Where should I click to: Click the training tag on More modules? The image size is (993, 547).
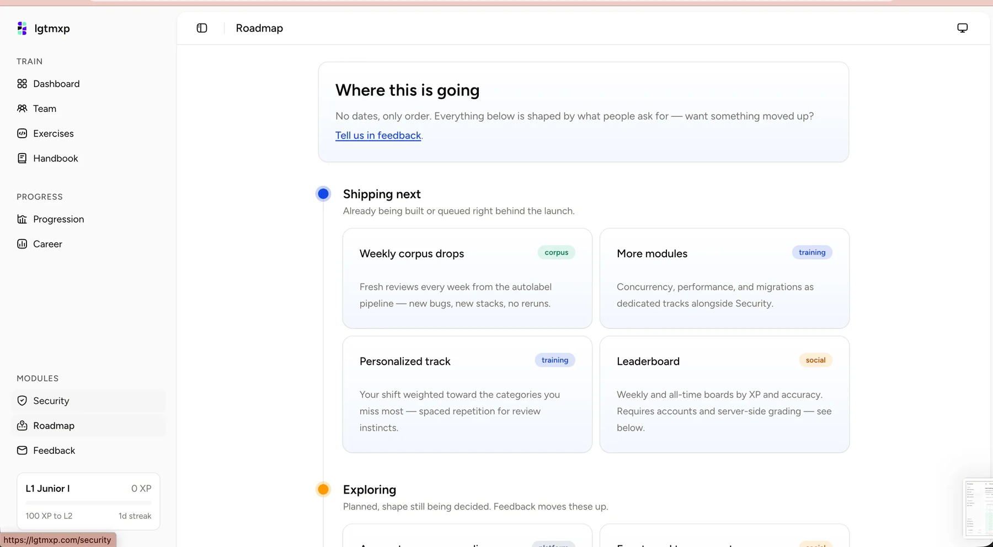coord(812,252)
